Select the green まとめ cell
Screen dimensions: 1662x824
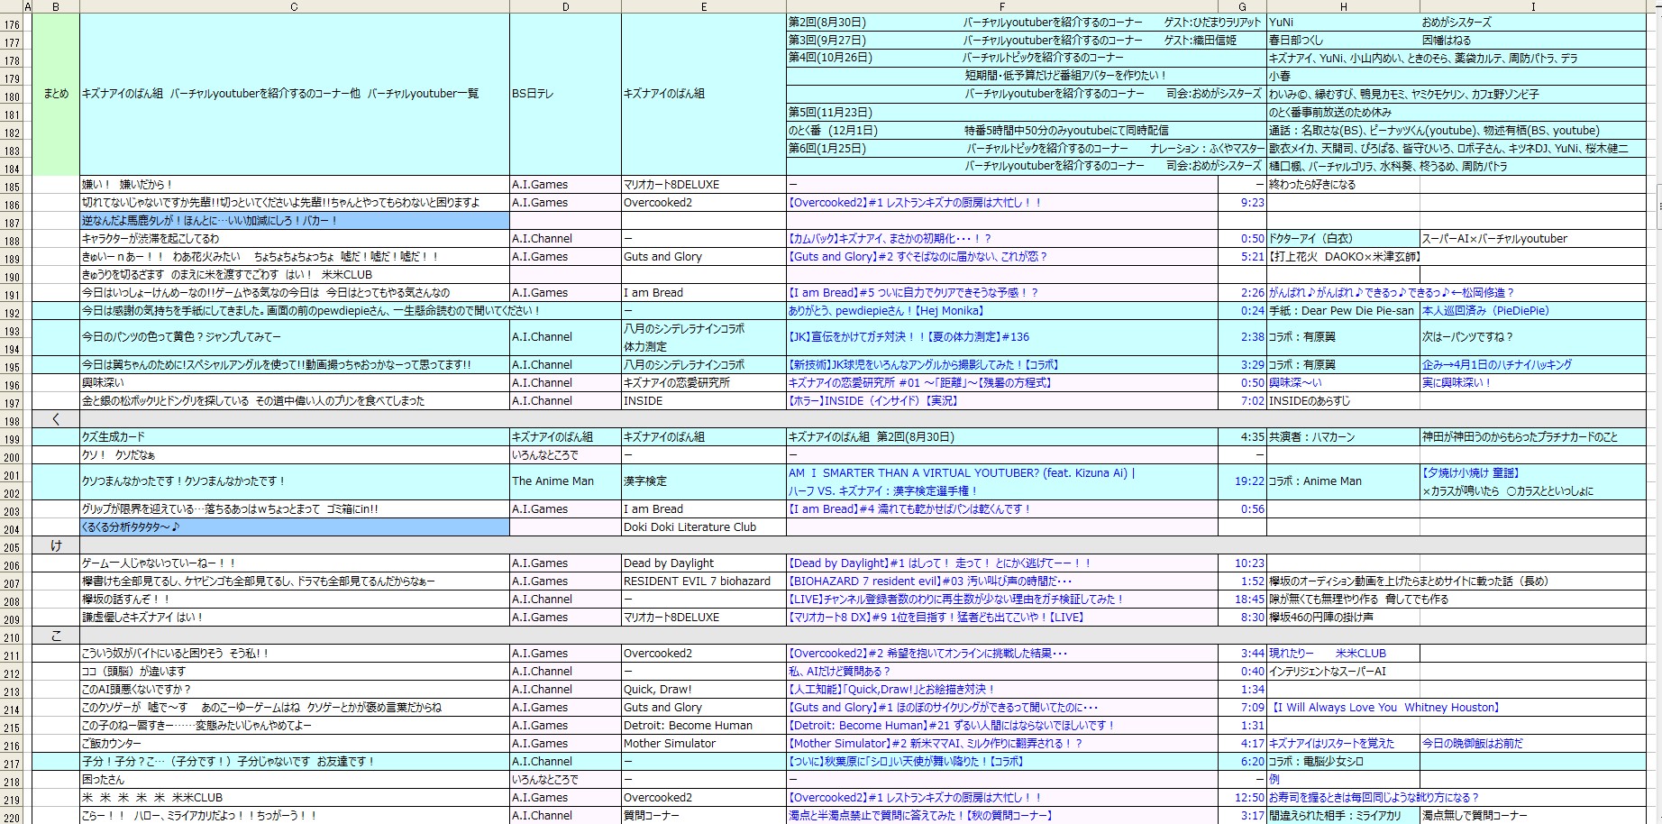[56, 94]
